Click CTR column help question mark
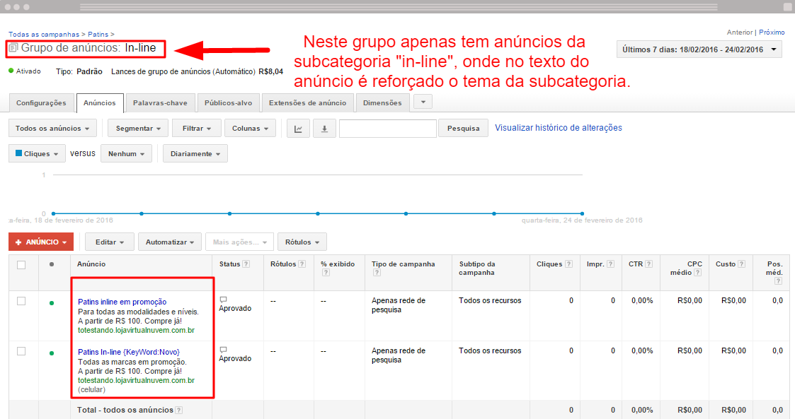Viewport: 795px width, 419px height. pos(649,264)
